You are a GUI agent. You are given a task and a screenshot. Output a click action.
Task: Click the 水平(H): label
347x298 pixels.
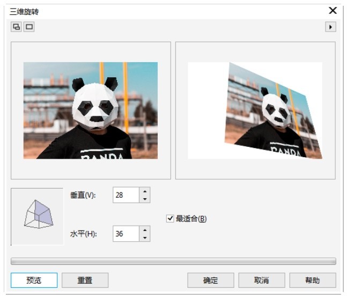[84, 234]
